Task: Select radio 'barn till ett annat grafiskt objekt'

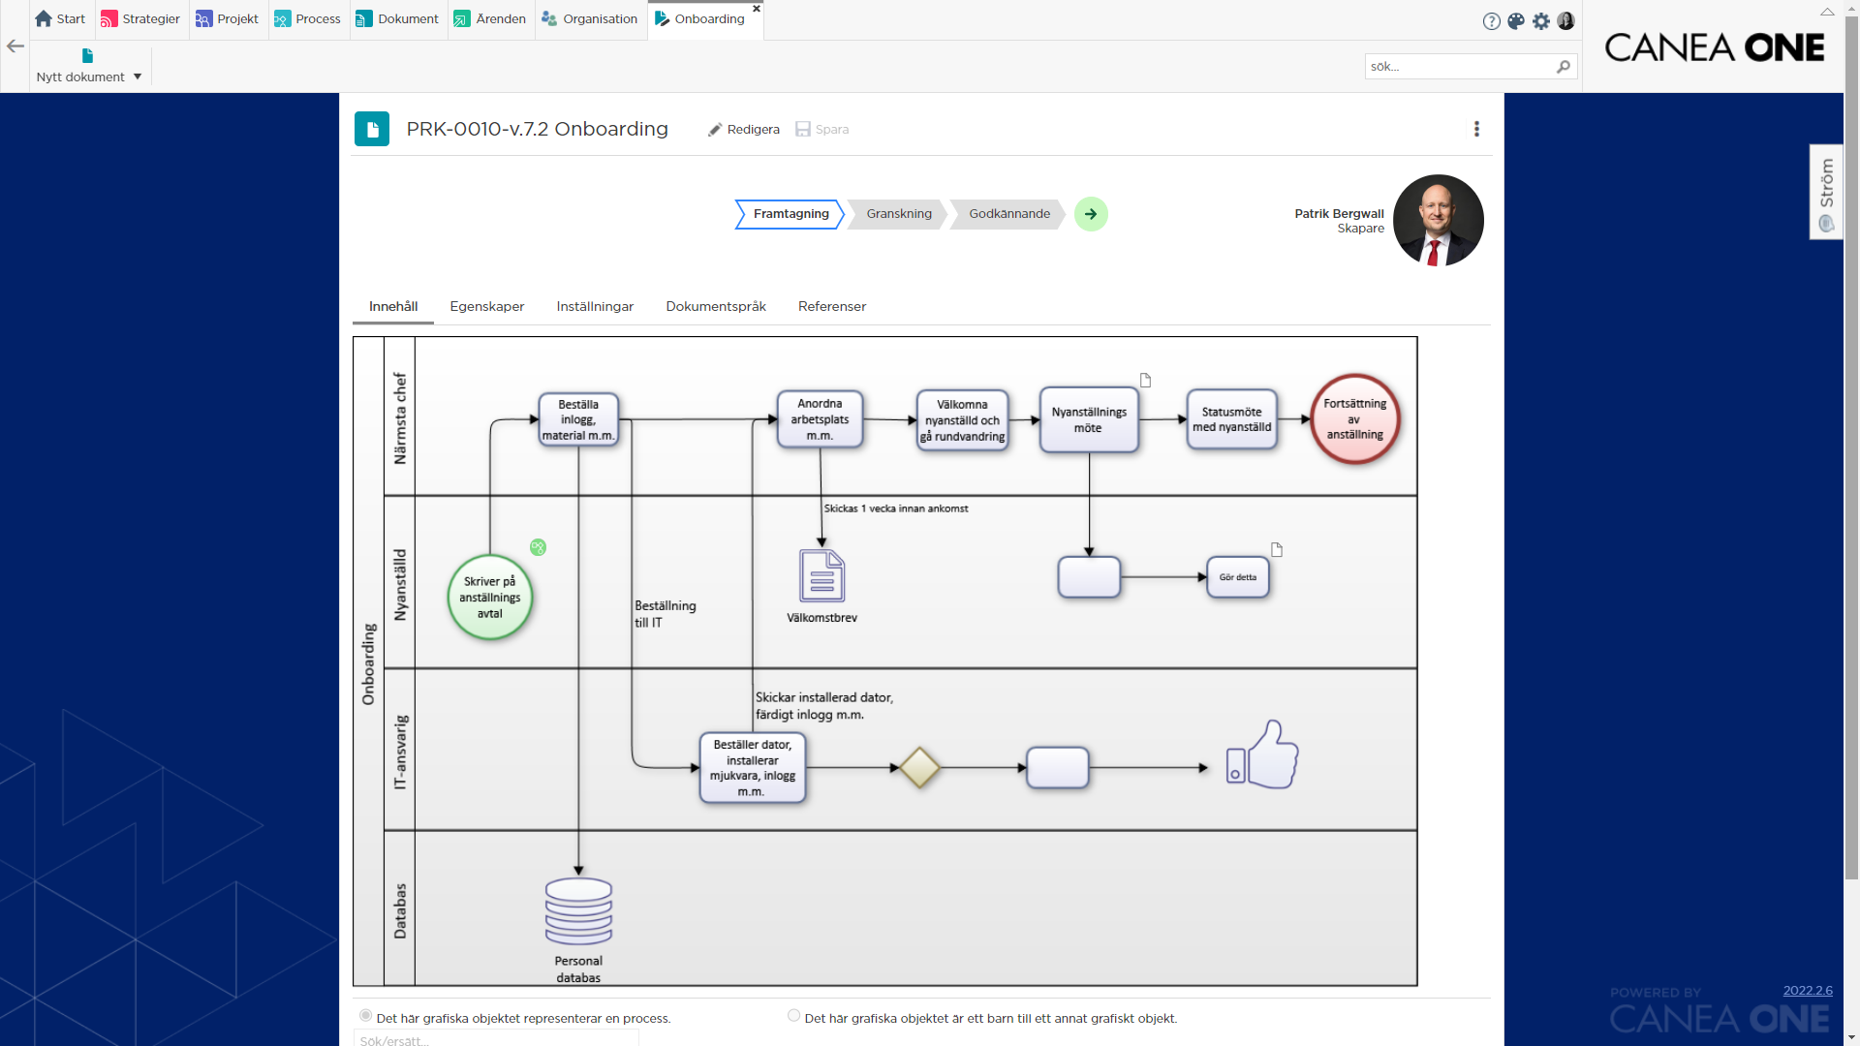Action: point(793,1016)
